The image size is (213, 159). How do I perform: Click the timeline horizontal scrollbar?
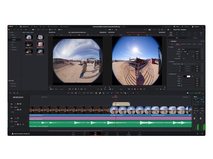click(x=75, y=131)
